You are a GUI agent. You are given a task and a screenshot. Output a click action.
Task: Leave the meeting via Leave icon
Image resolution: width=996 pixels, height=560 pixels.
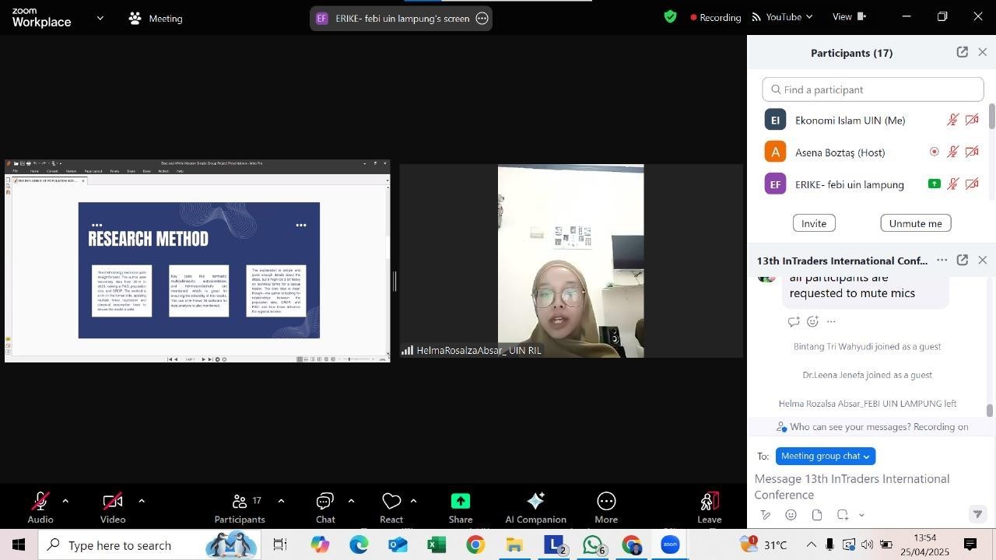point(709,502)
